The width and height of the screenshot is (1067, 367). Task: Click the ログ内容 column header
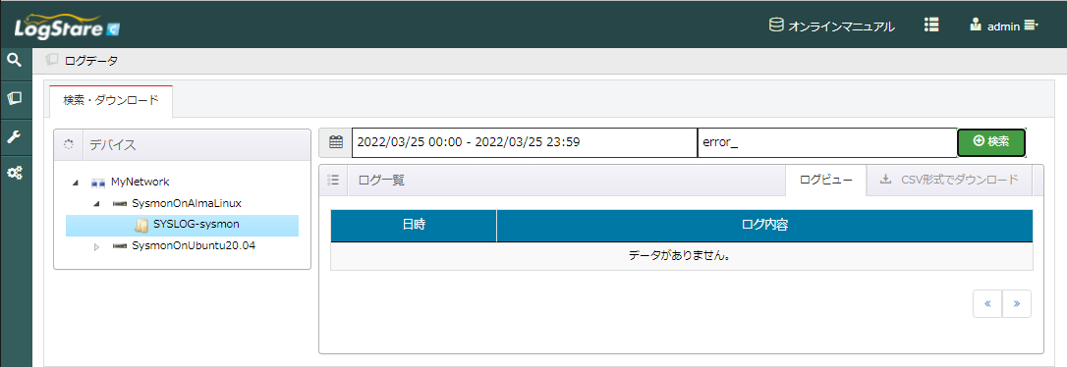point(764,226)
